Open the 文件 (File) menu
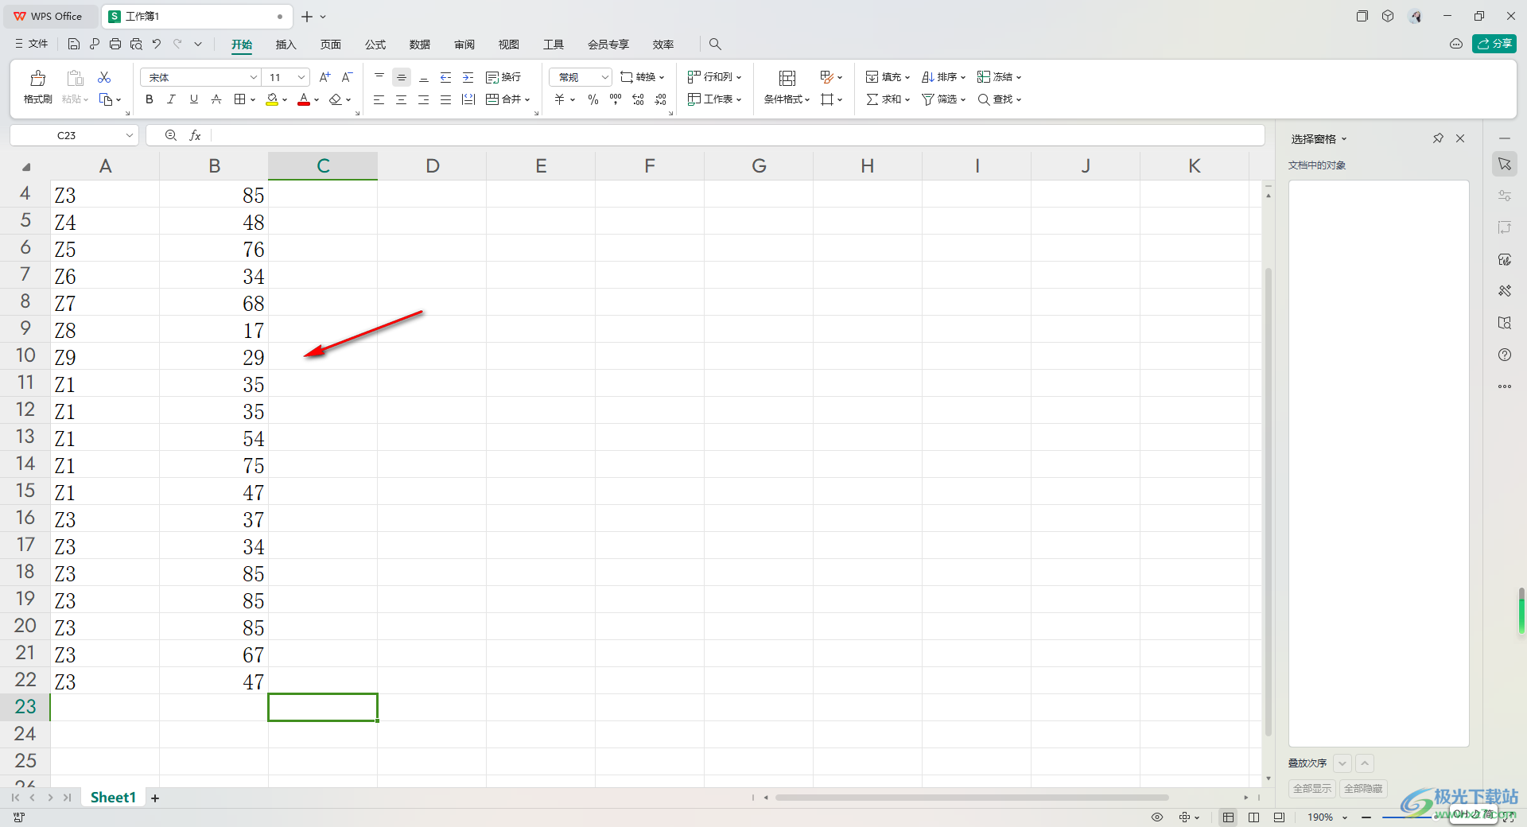 click(32, 44)
